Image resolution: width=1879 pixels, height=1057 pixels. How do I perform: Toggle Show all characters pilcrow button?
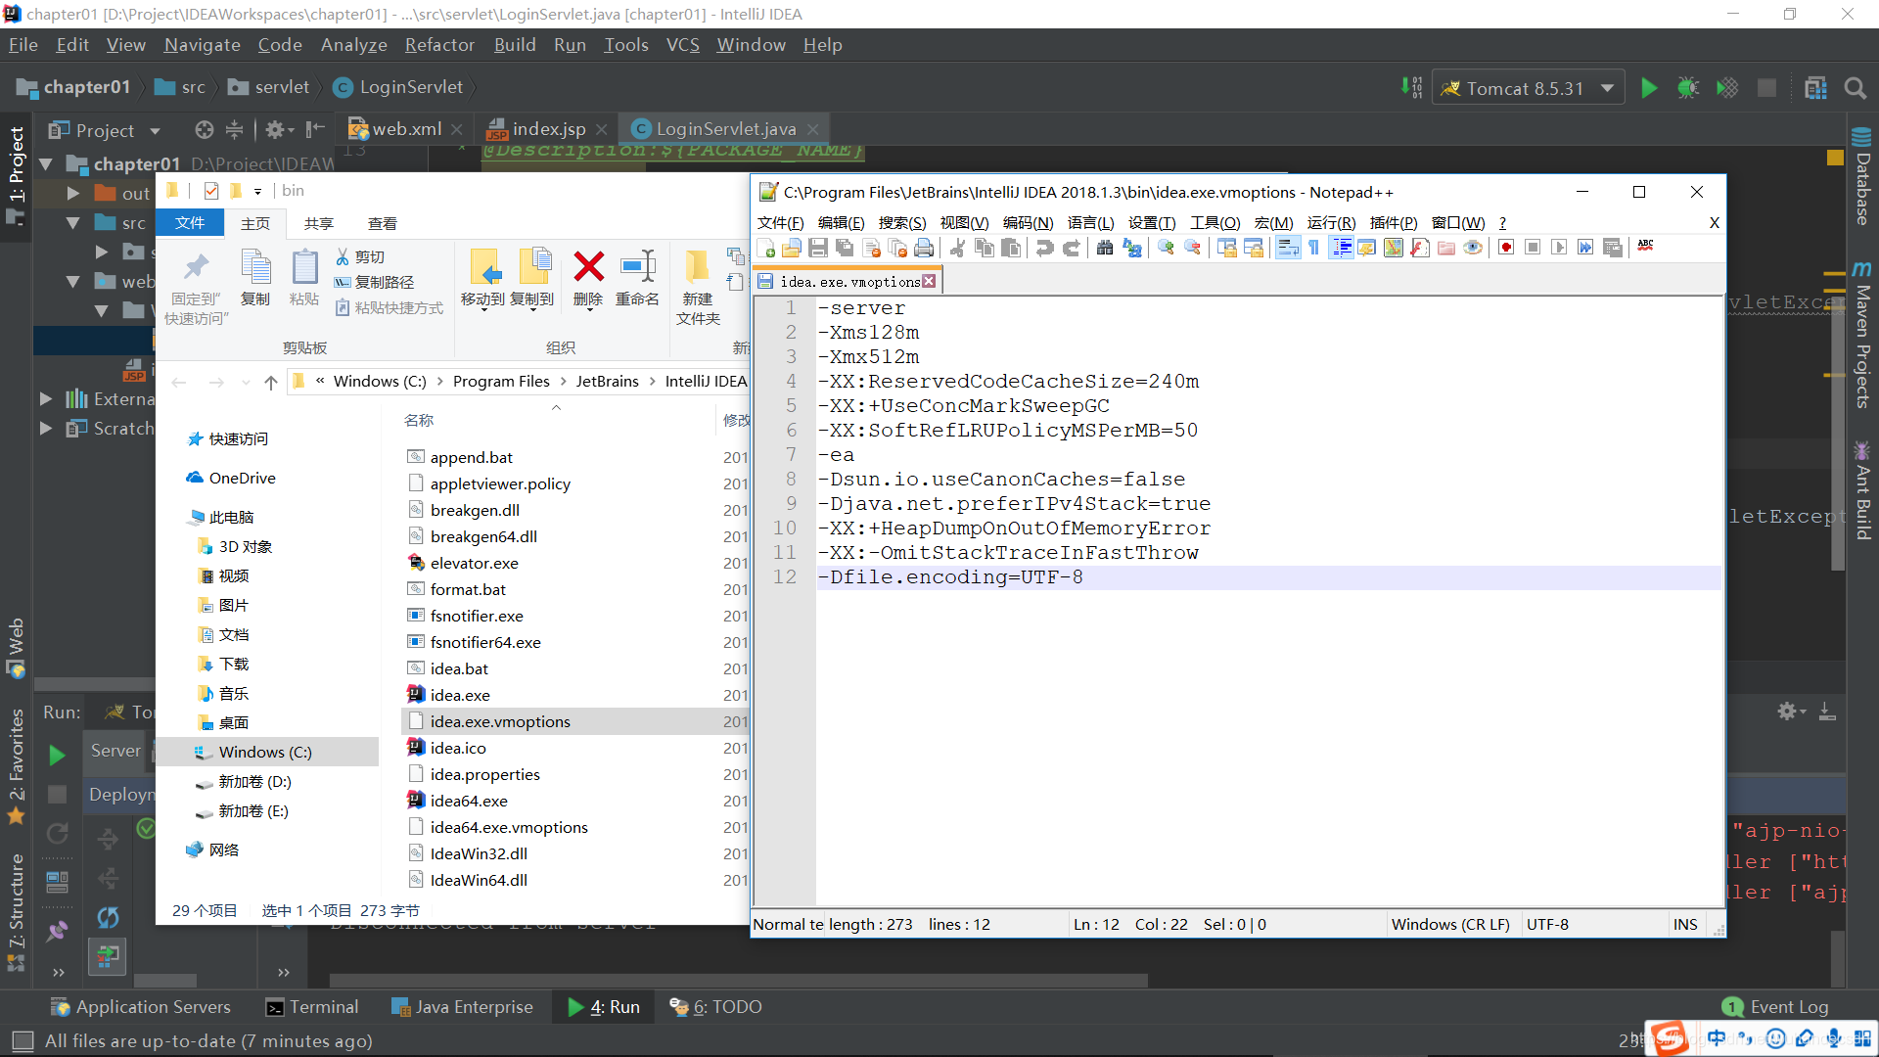(x=1314, y=248)
